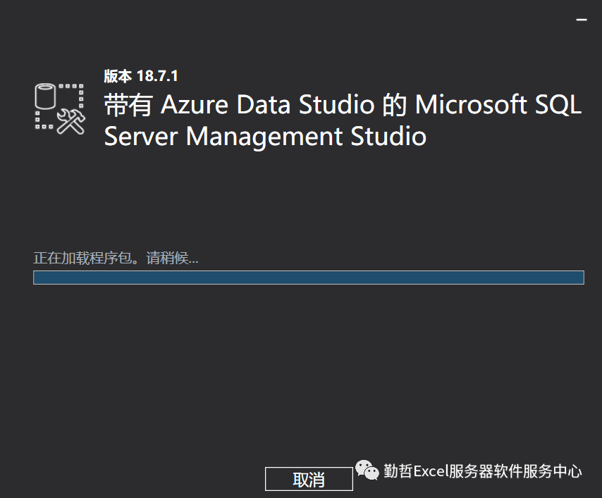Click the SQL Server Management Studio installer logo

[x=60, y=107]
